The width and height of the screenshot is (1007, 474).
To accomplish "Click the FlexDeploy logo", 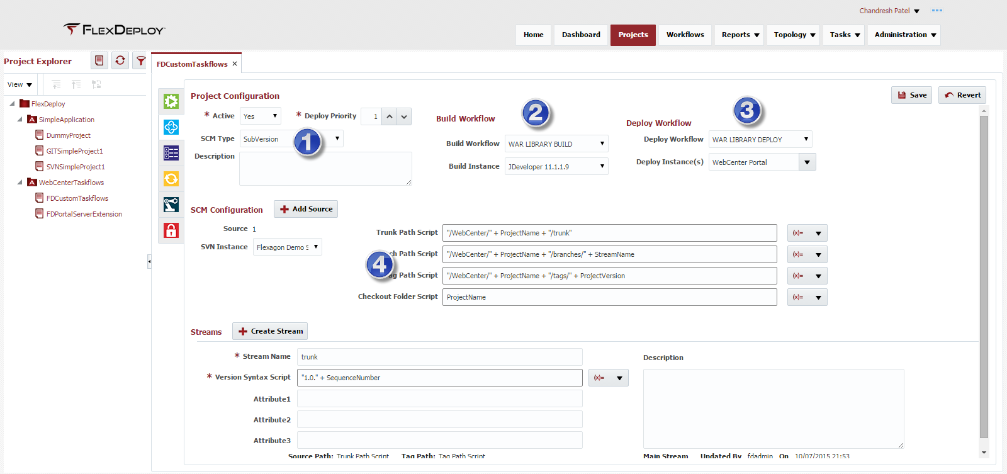I will click(114, 30).
